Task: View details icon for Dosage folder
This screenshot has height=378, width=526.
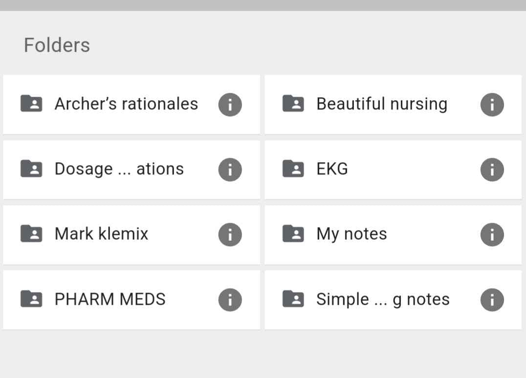Action: pos(230,169)
